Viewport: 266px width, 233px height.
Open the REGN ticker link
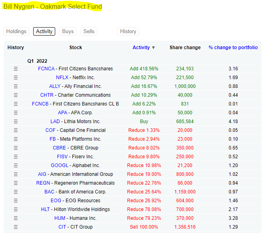(x=43, y=183)
